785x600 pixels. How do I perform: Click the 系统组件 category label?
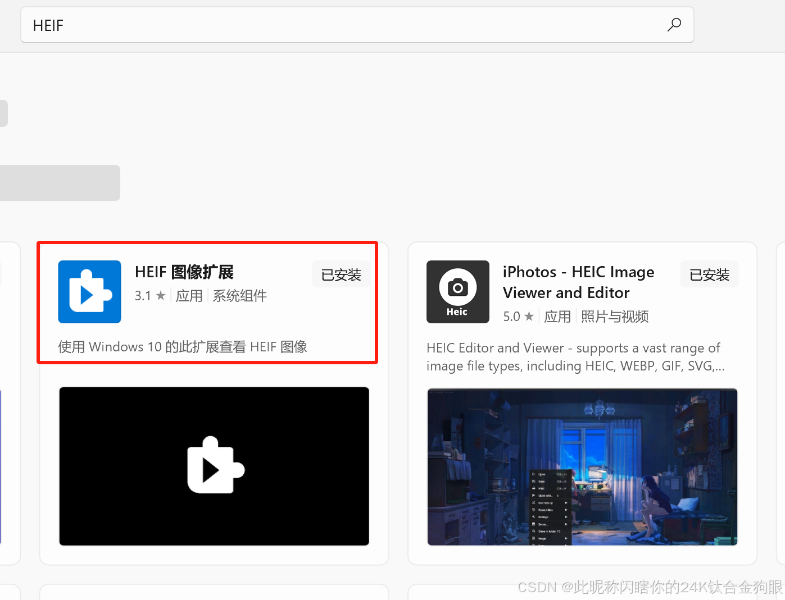pyautogui.click(x=240, y=296)
